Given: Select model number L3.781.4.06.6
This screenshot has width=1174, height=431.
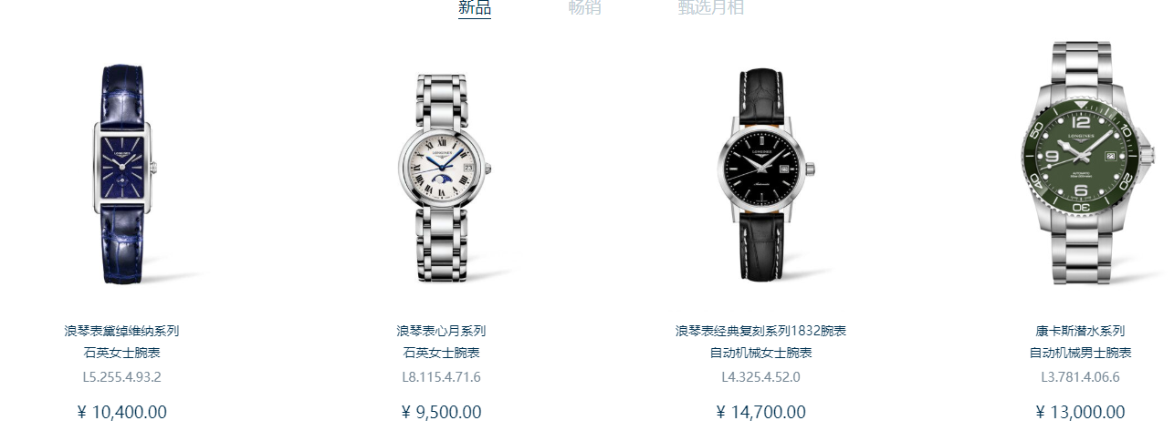Looking at the screenshot, I should (1080, 376).
